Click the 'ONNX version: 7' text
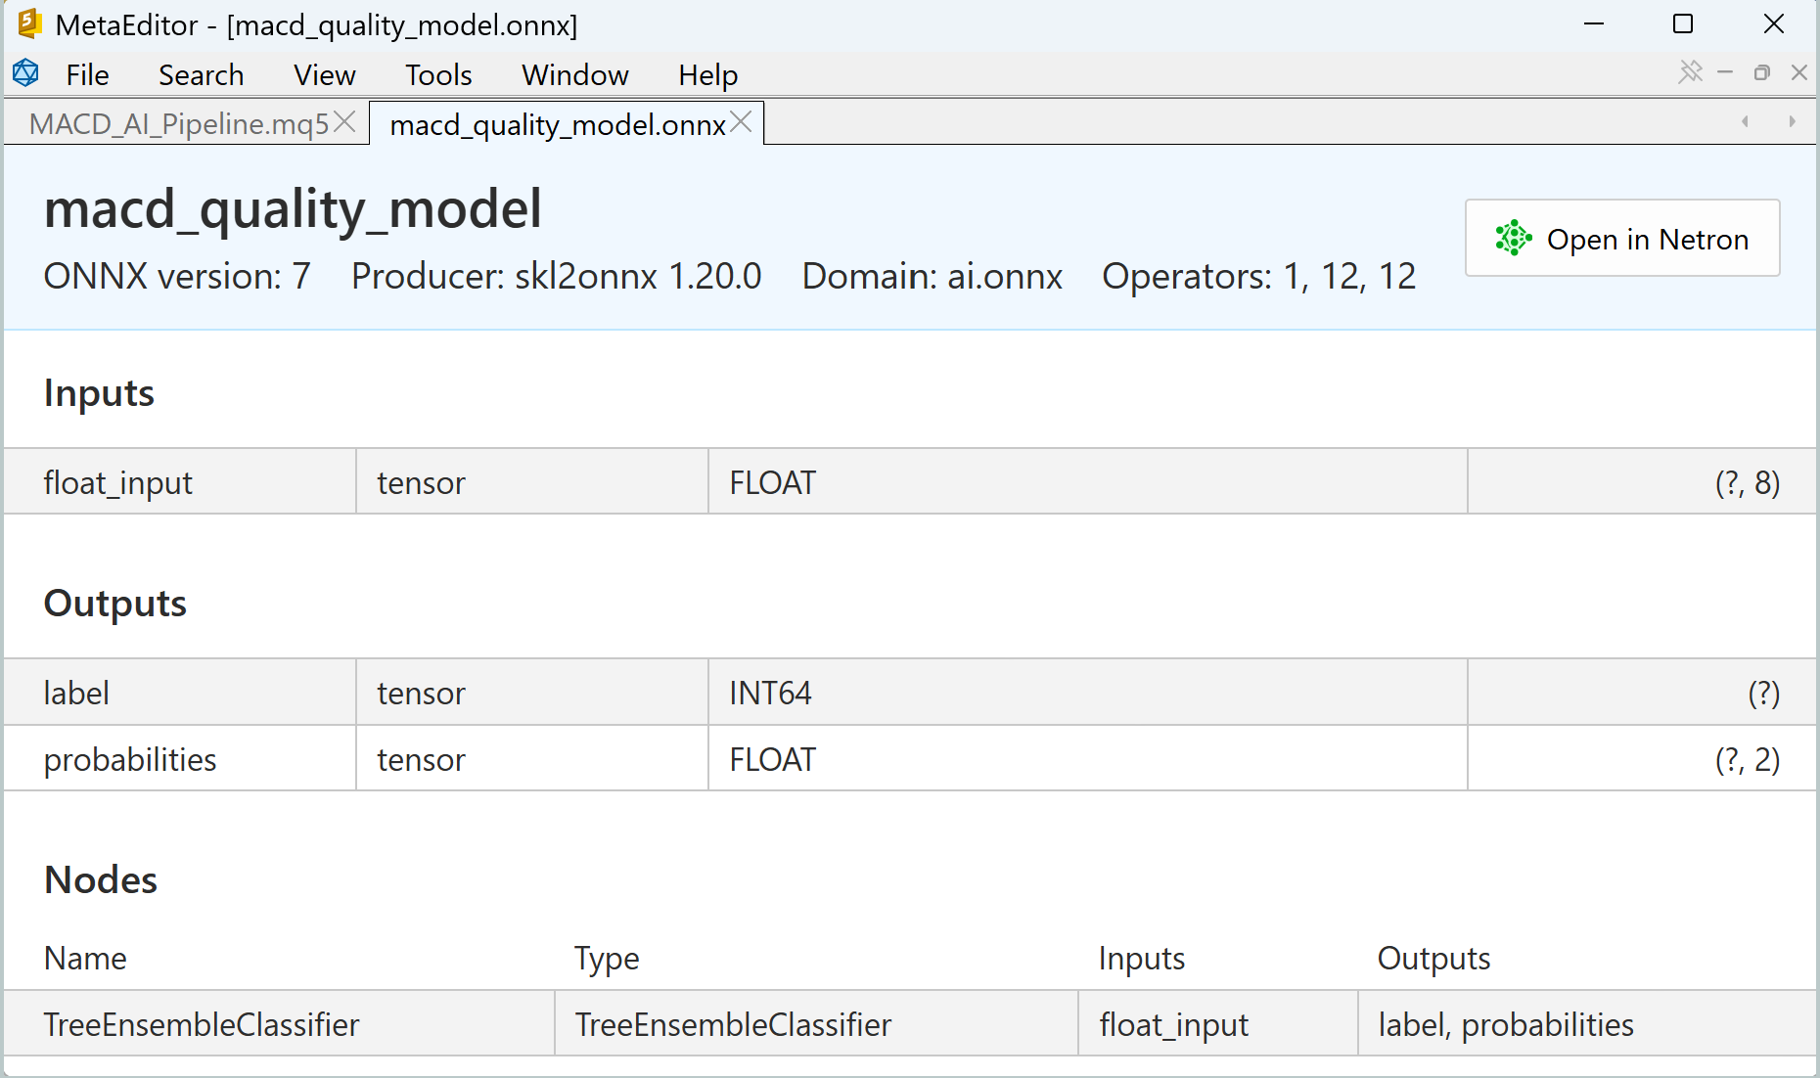The height and width of the screenshot is (1078, 1820). coord(177,276)
